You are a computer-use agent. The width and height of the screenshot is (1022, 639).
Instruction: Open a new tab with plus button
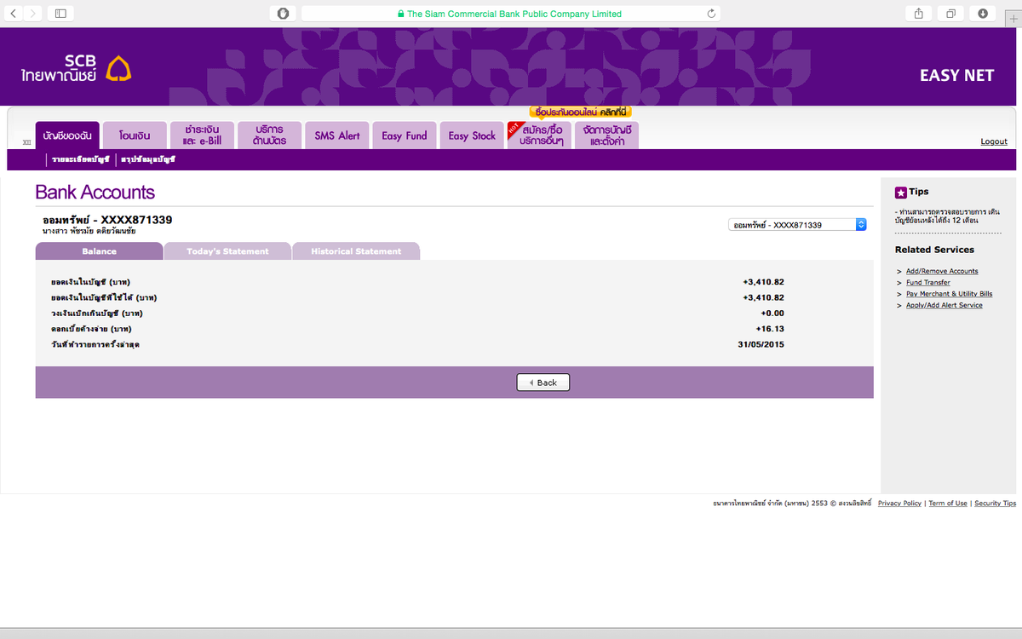coord(1012,19)
